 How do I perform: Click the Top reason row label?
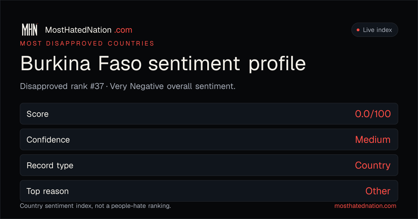(x=47, y=191)
